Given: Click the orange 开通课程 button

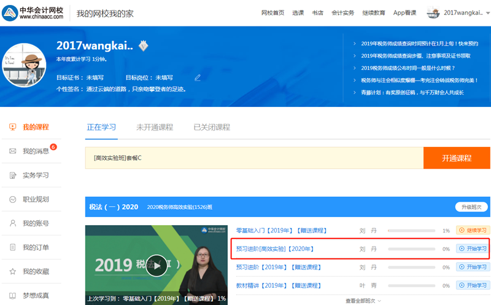Looking at the screenshot, I should pyautogui.click(x=457, y=158).
